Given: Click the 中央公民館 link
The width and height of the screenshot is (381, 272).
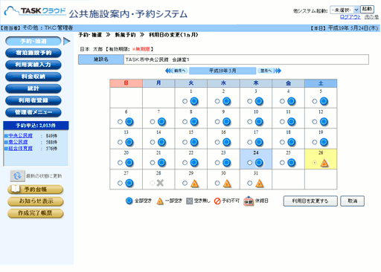Looking at the screenshot, I should point(20,135).
